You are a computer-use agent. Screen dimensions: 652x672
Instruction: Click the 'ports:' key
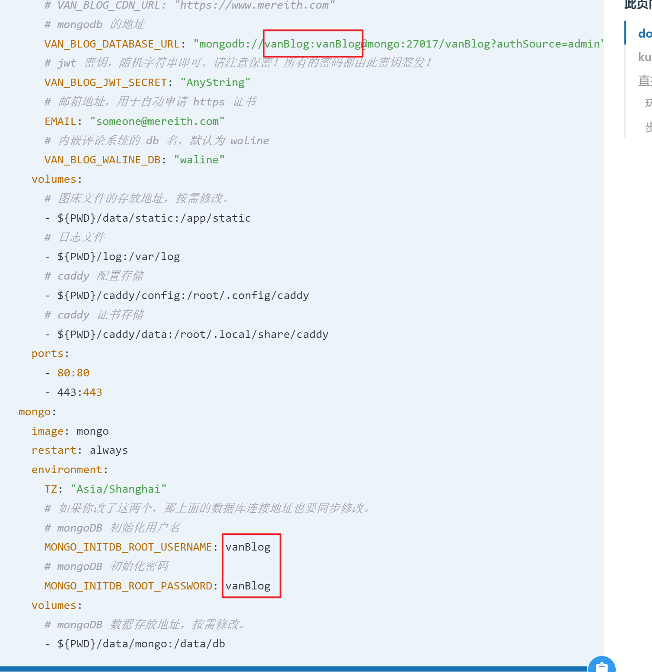50,354
